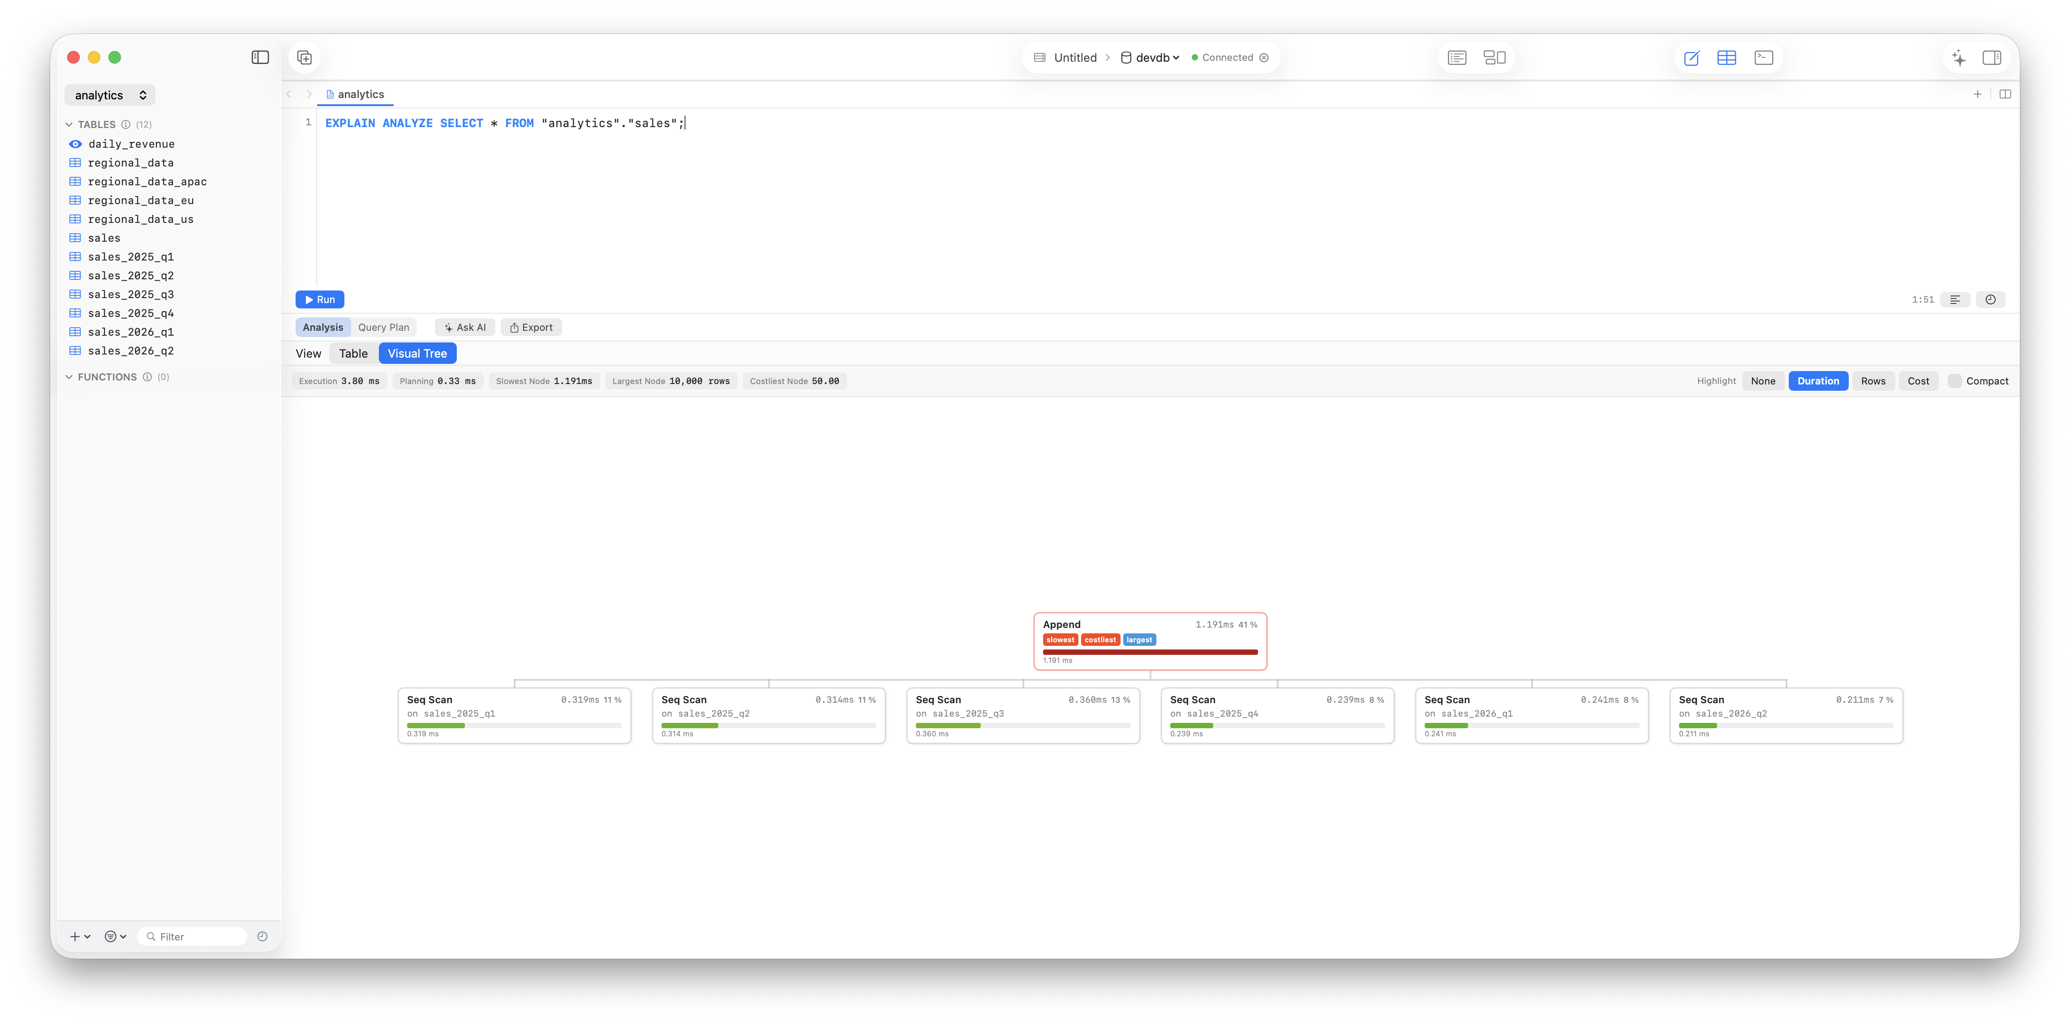Toggle the right sidebar panel icon
The width and height of the screenshot is (2070, 1025).
[1992, 58]
